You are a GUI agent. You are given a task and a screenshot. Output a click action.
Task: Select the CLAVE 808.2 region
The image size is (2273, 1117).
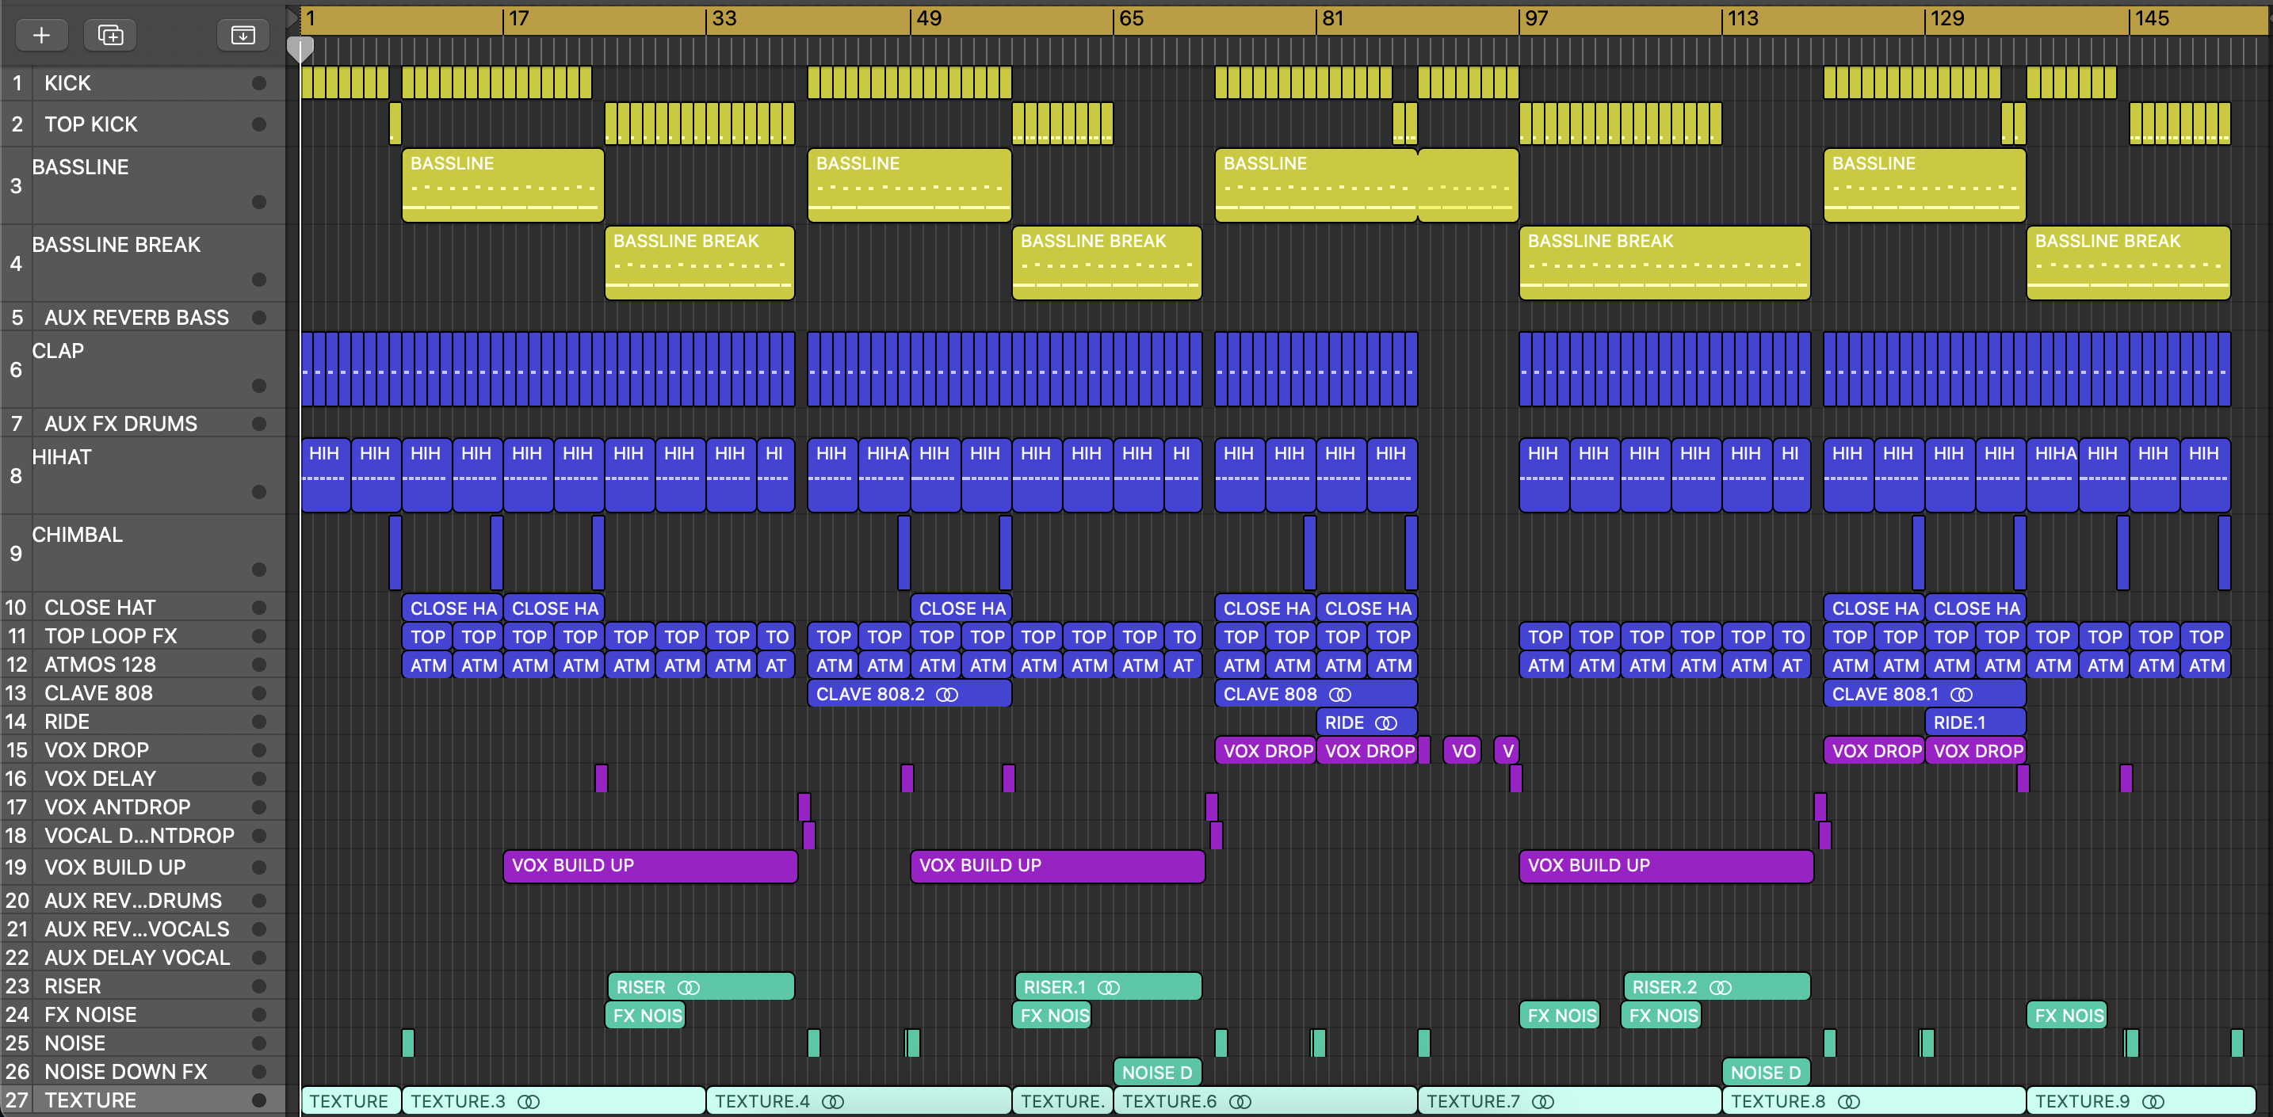(x=910, y=693)
